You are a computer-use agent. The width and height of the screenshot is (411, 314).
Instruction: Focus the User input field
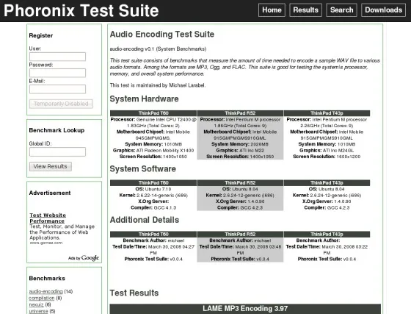click(57, 57)
